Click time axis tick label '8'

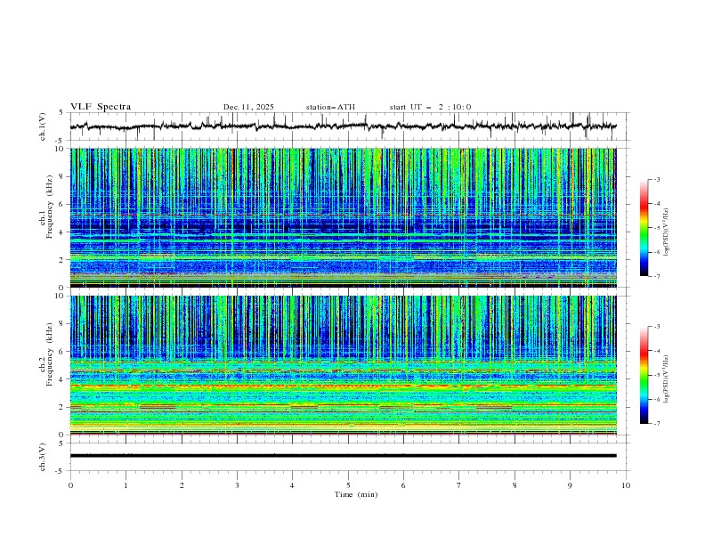click(x=515, y=485)
